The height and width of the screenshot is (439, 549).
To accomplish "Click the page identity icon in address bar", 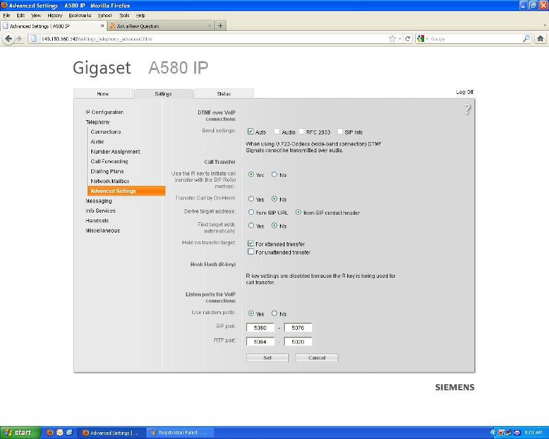I will coord(34,39).
